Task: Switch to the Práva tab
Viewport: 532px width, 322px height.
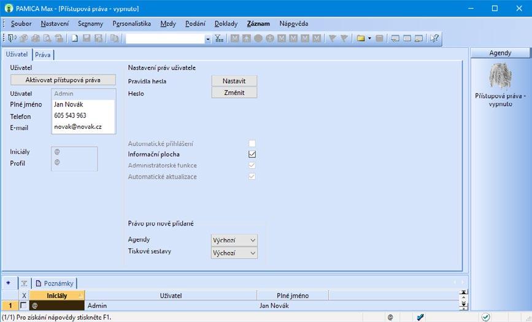Action: 43,55
